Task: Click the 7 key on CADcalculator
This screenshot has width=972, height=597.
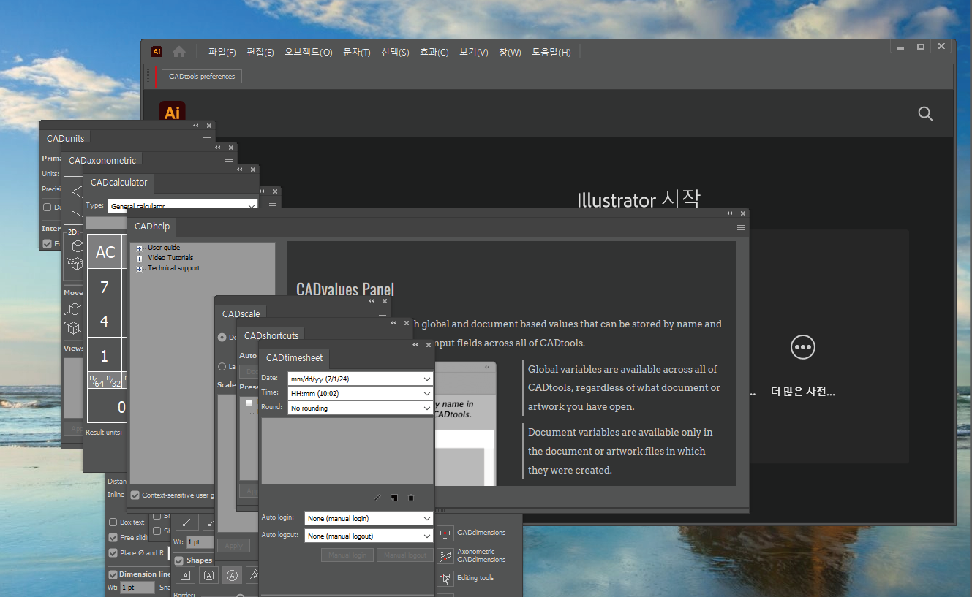Action: pos(105,287)
